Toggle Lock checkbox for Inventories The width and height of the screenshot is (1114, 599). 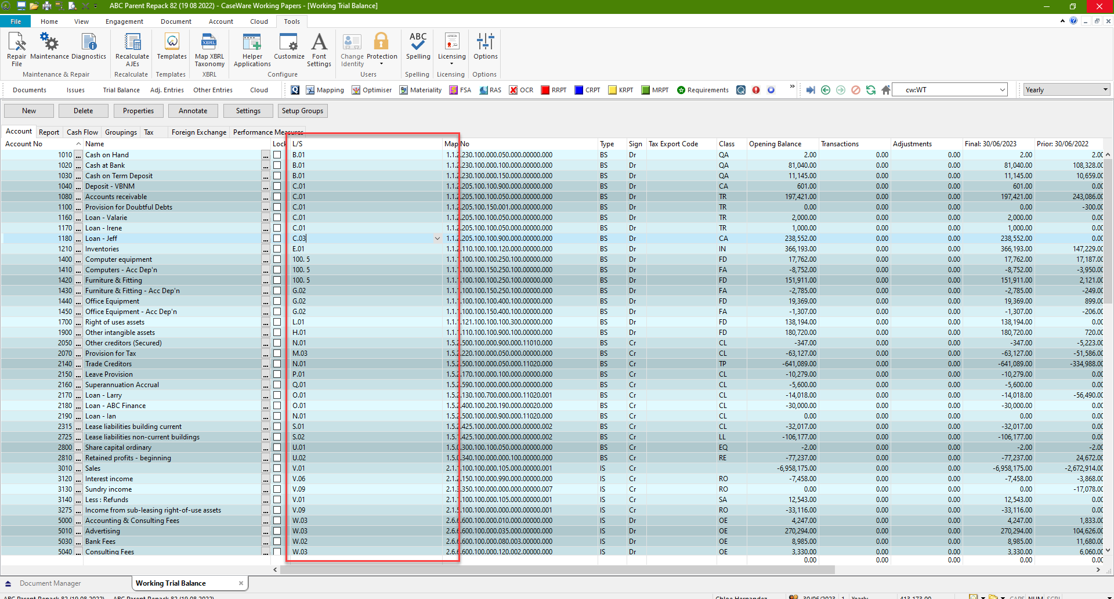(x=277, y=249)
